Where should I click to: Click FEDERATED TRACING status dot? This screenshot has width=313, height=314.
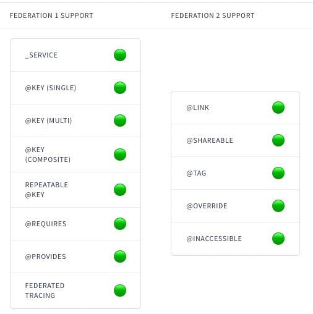coord(120,291)
